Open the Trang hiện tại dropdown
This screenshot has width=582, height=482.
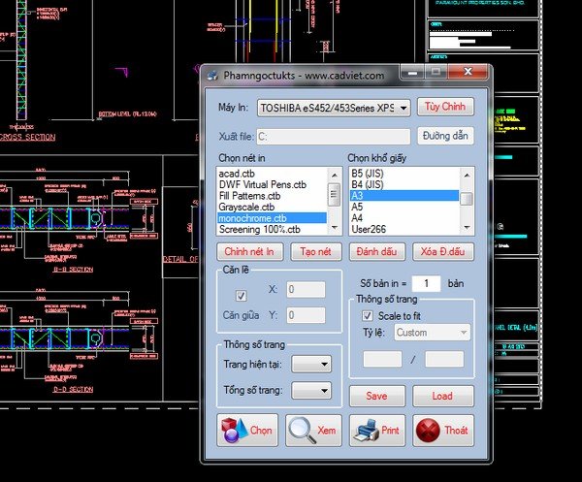(x=311, y=364)
